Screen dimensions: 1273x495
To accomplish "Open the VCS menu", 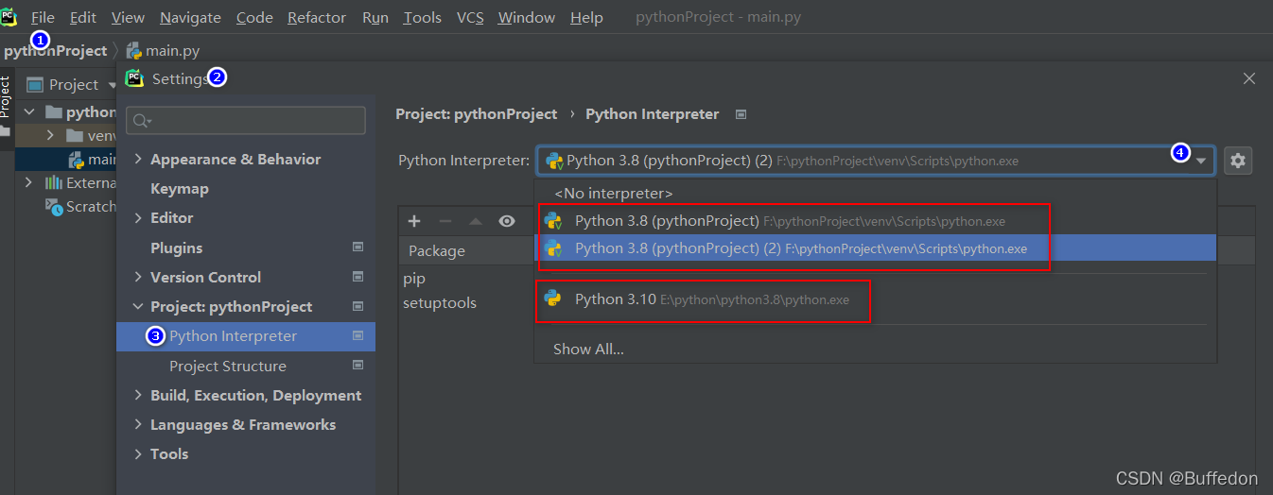I will point(470,17).
